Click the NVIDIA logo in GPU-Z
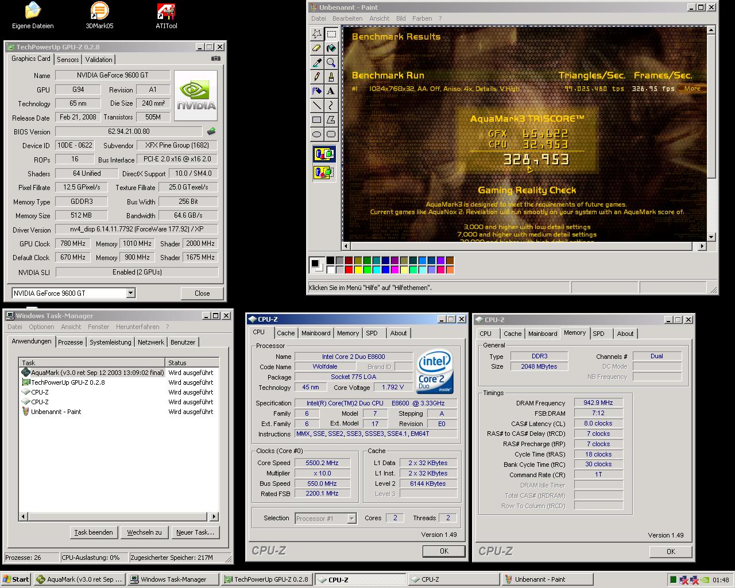 click(196, 95)
